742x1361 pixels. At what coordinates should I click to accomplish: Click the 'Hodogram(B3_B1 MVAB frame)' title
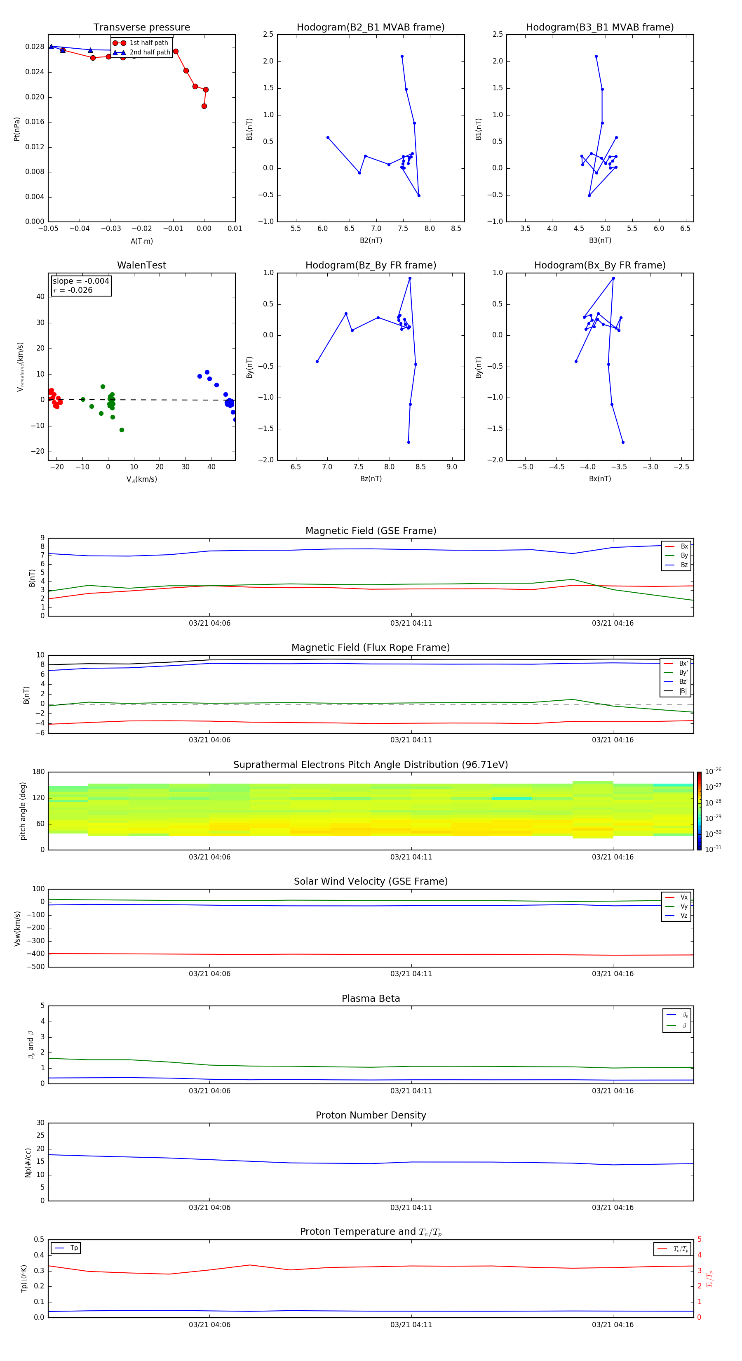pyautogui.click(x=600, y=28)
